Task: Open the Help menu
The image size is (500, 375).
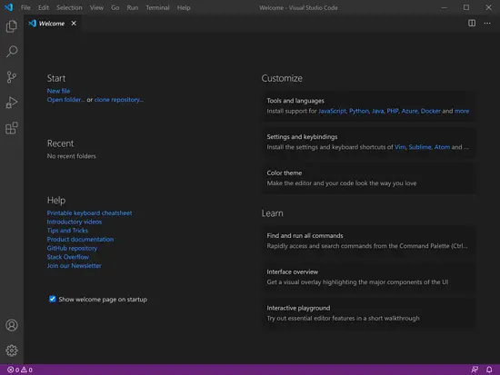Action: tap(184, 7)
